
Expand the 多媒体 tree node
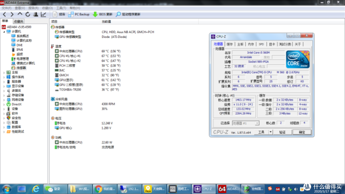point(4,91)
